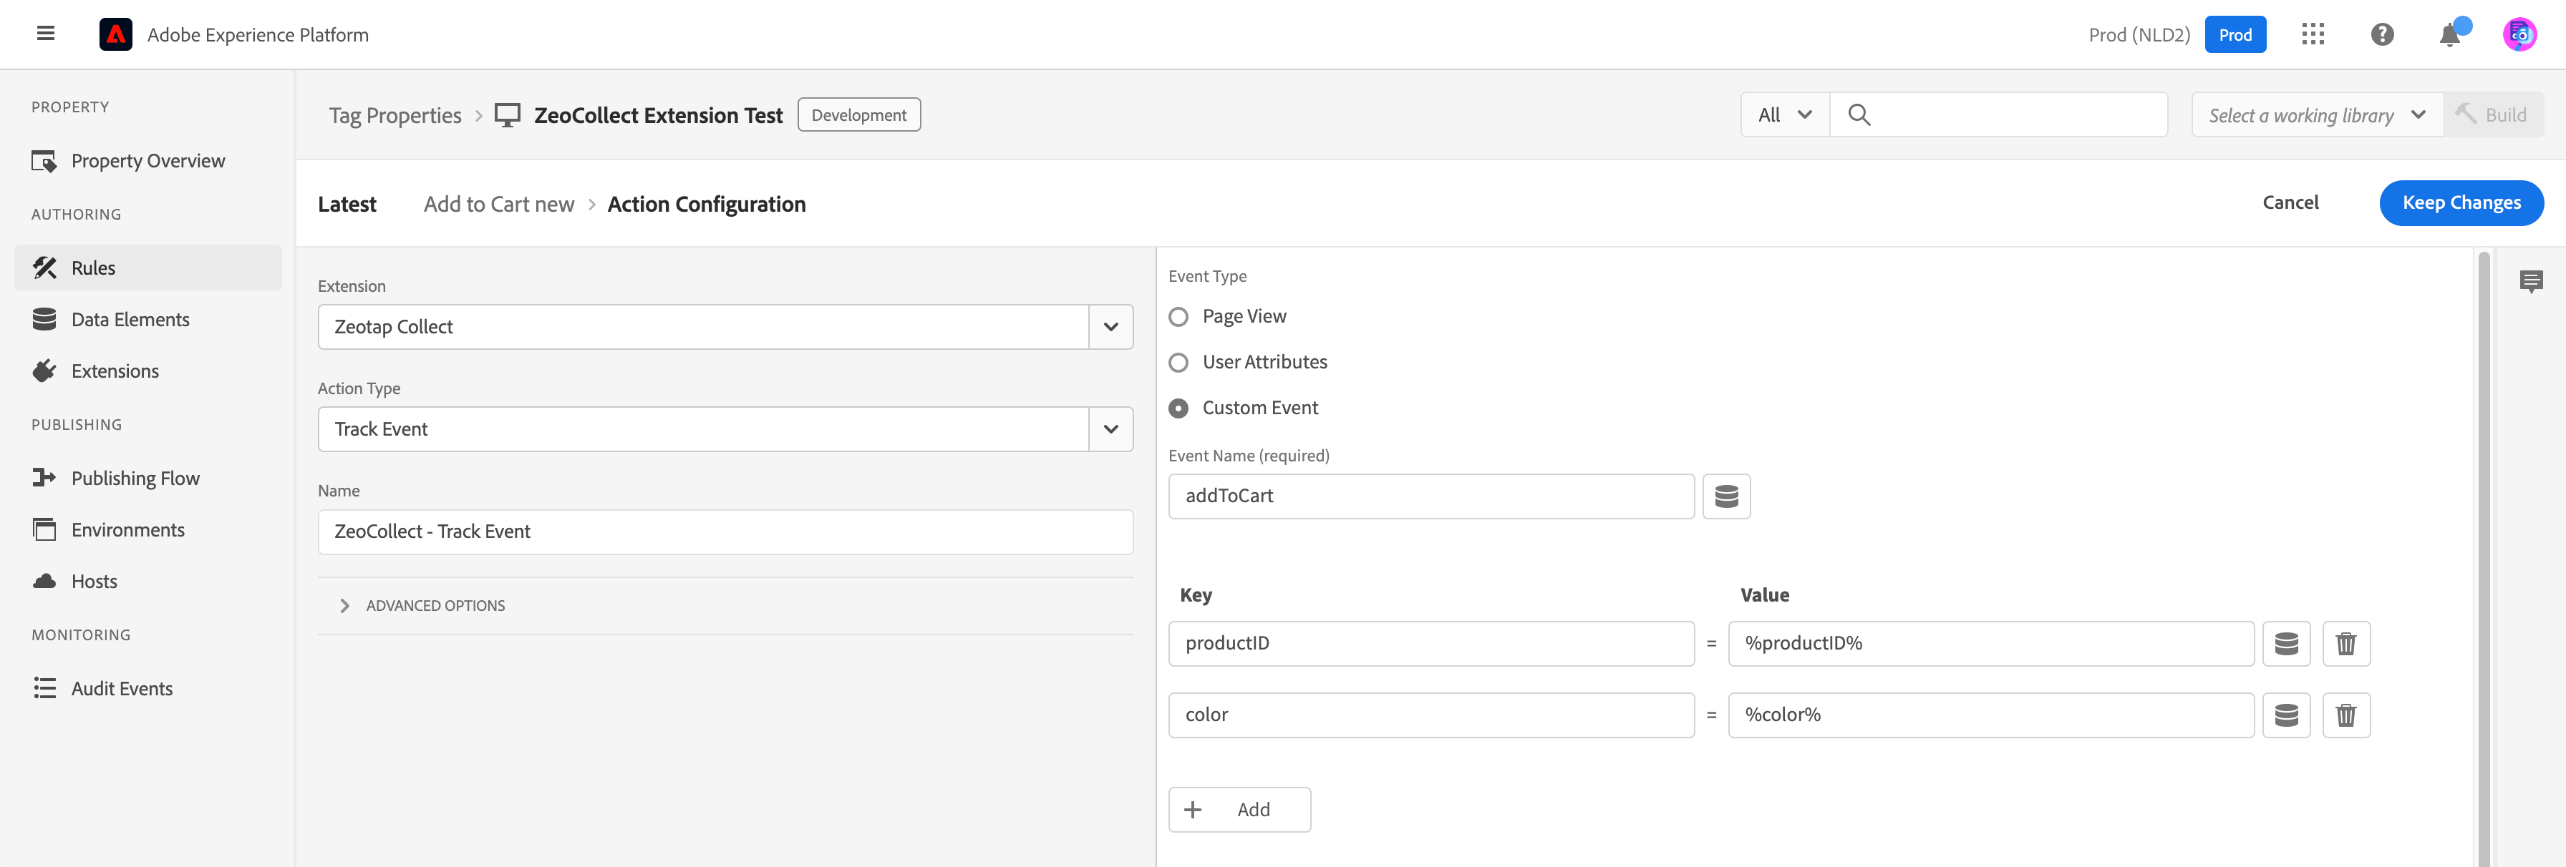Open Data Elements in the sidebar

click(130, 320)
